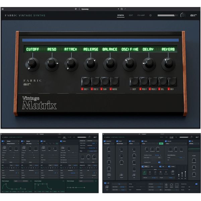Toggle the MOD 1 pad button
Image resolution: width=201 pixels, height=201 pixels.
144,81
